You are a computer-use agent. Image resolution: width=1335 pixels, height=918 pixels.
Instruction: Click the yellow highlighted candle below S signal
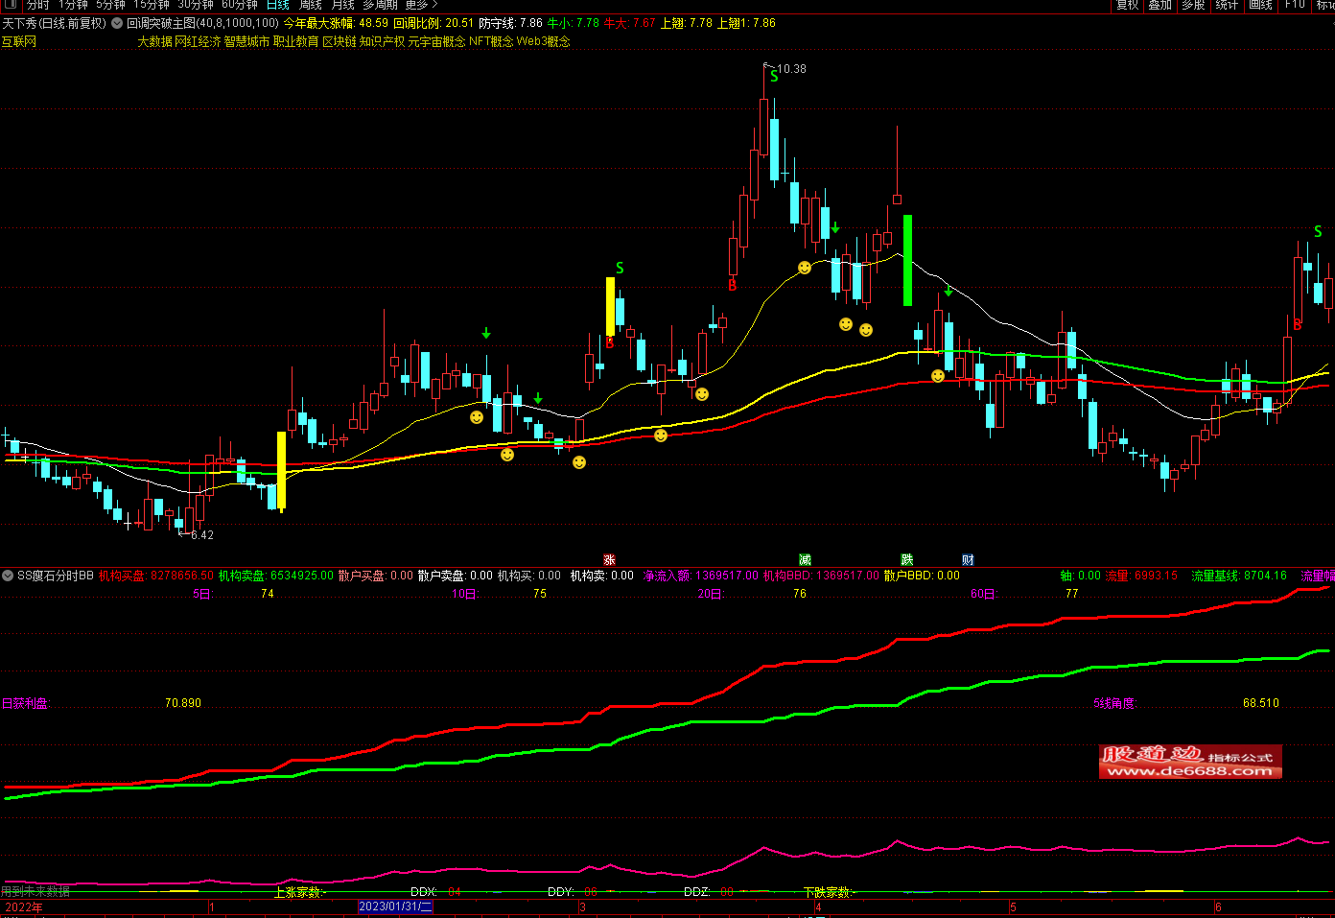coord(610,306)
